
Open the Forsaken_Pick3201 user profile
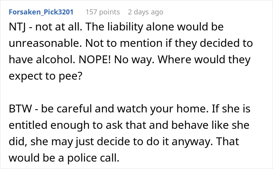(x=40, y=12)
